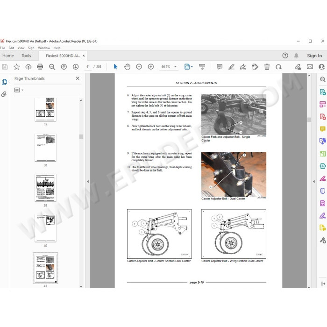This screenshot has height=327, width=327.
Task: Close the Flexicoil 5000HD document tab
Action: pos(84,56)
